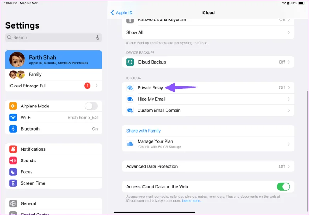Viewport: 309px width, 215px height.
Task: Open Show All apps row chevron
Action: 289,32
